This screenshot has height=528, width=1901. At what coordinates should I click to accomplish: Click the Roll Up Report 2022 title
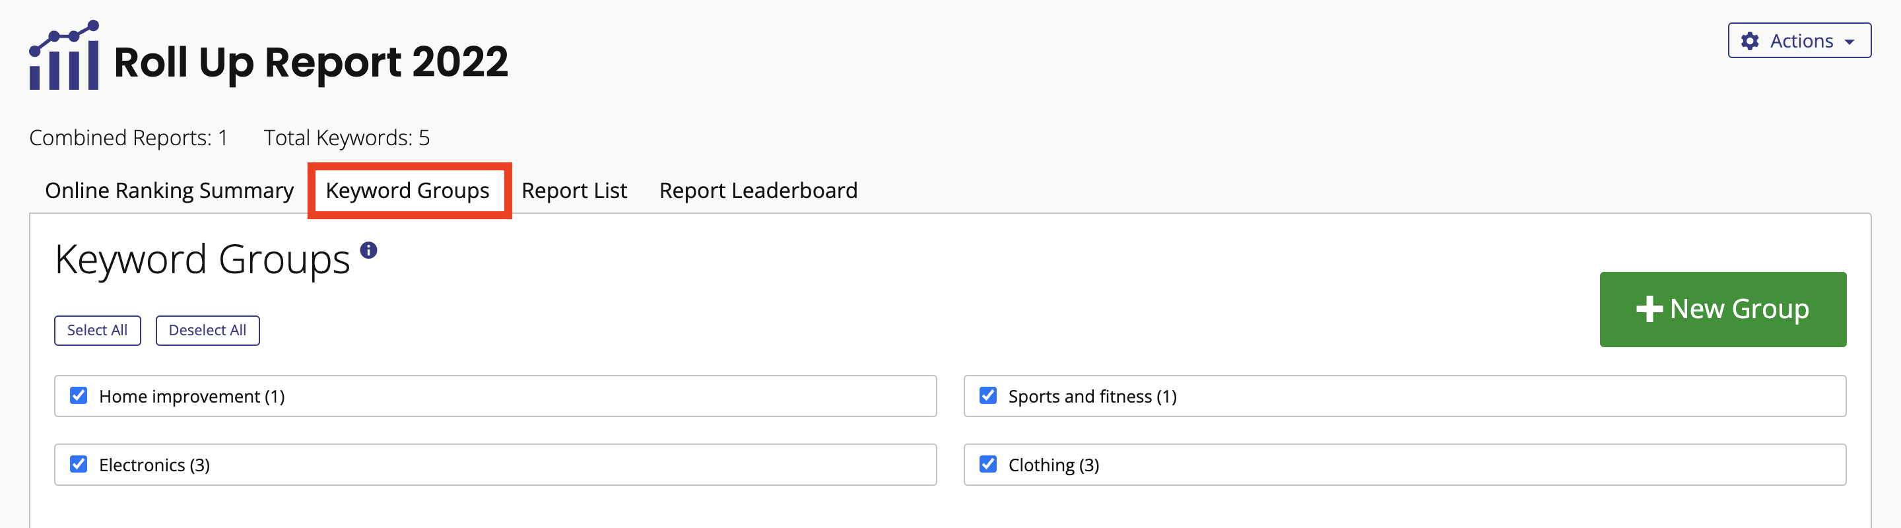311,62
